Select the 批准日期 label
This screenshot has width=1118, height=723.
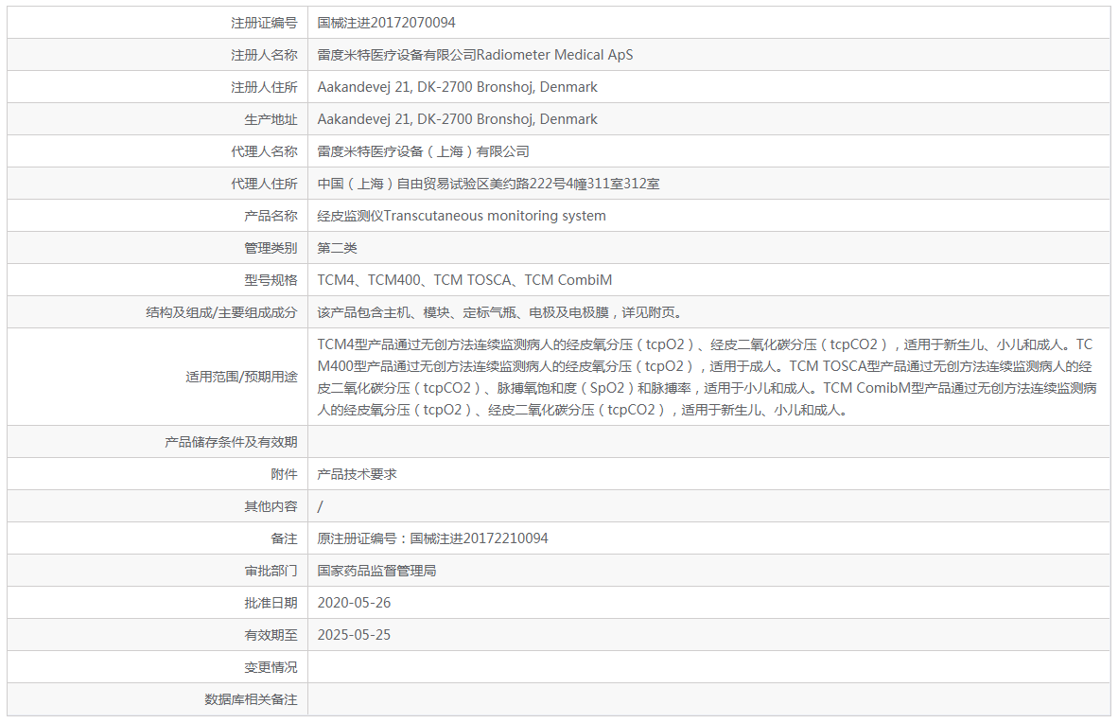coord(271,603)
